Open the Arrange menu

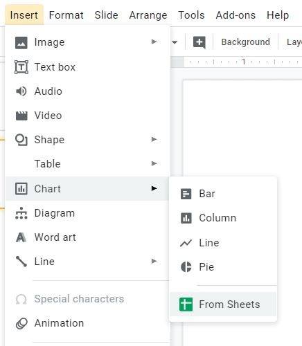[x=148, y=15]
